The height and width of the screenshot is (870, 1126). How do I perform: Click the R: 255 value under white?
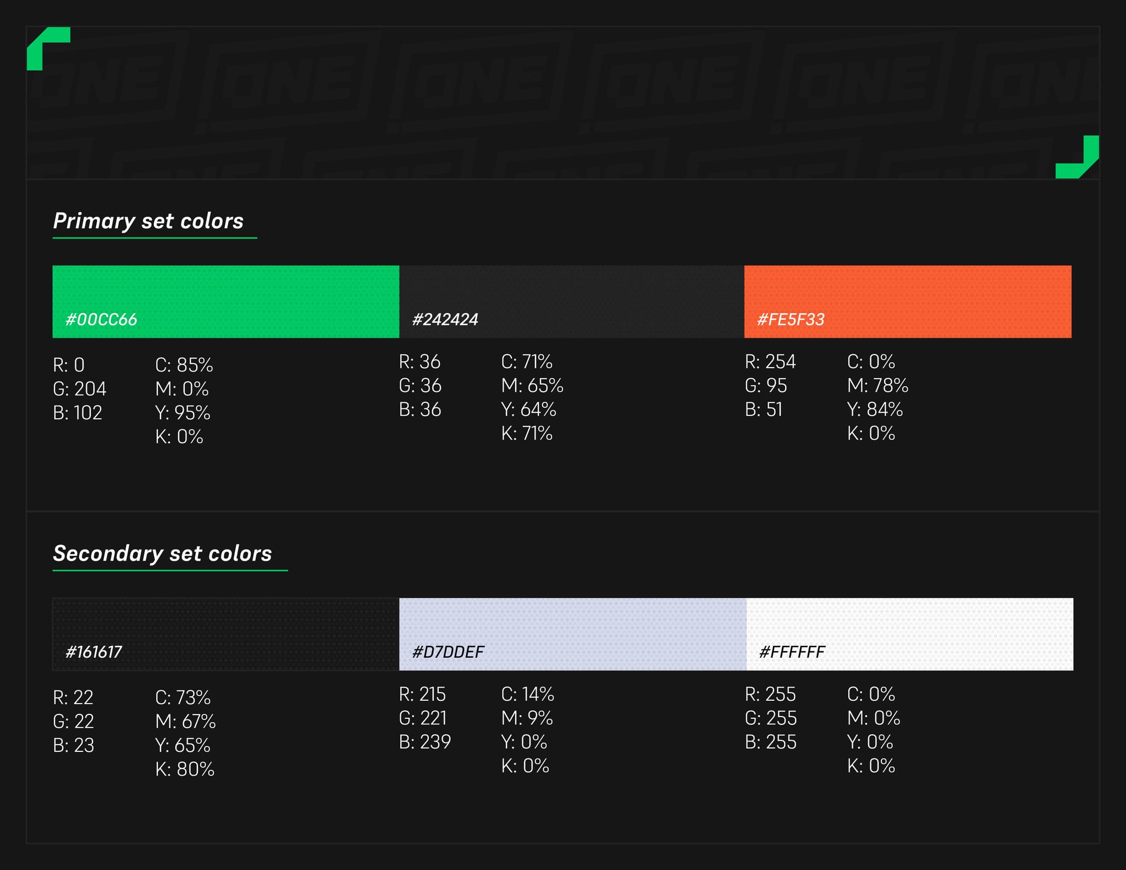tap(770, 694)
